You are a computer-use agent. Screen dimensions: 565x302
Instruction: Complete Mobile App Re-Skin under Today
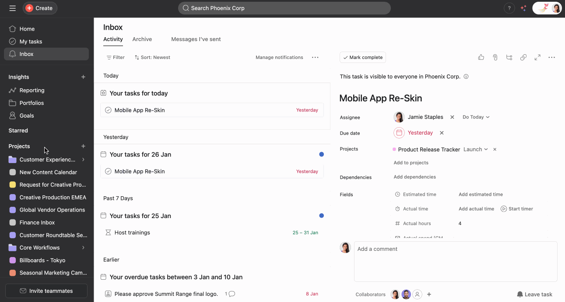[x=108, y=110]
